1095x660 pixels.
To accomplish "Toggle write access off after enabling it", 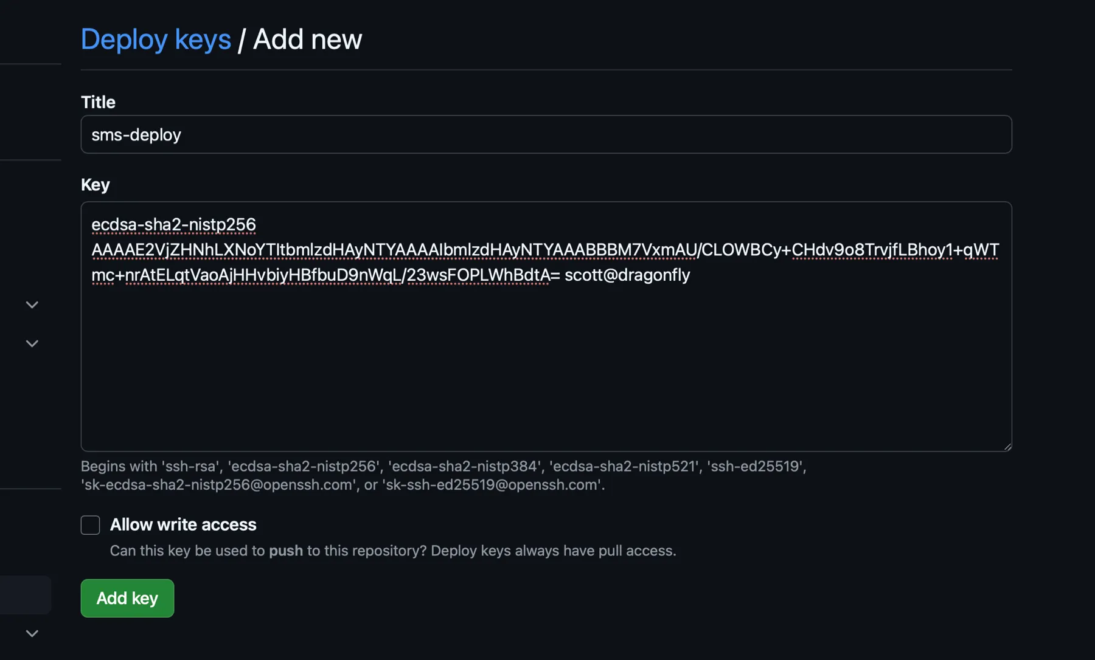I will pos(89,524).
